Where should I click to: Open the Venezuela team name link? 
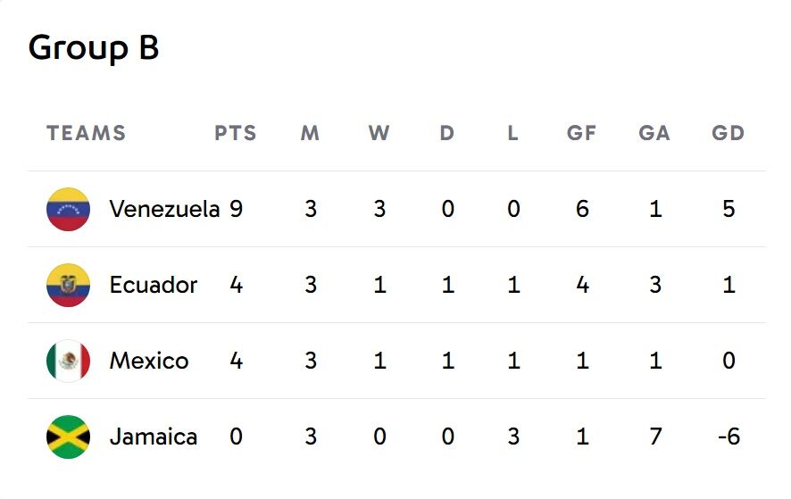(164, 209)
